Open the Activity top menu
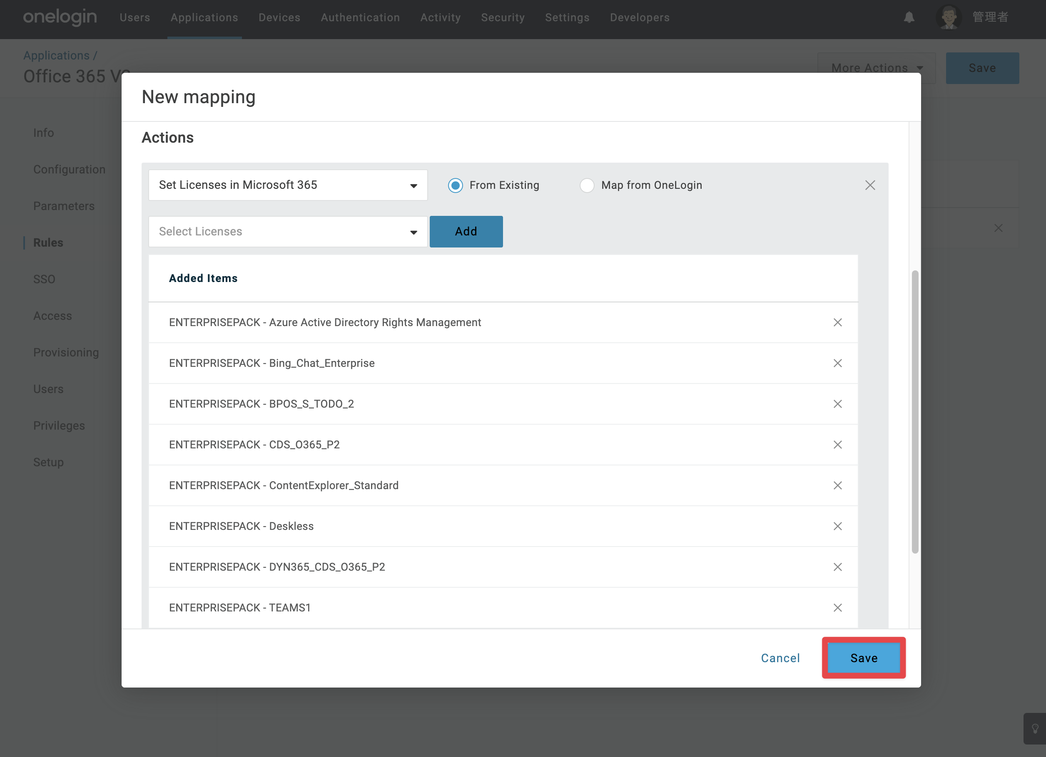This screenshot has height=757, width=1046. pyautogui.click(x=441, y=17)
